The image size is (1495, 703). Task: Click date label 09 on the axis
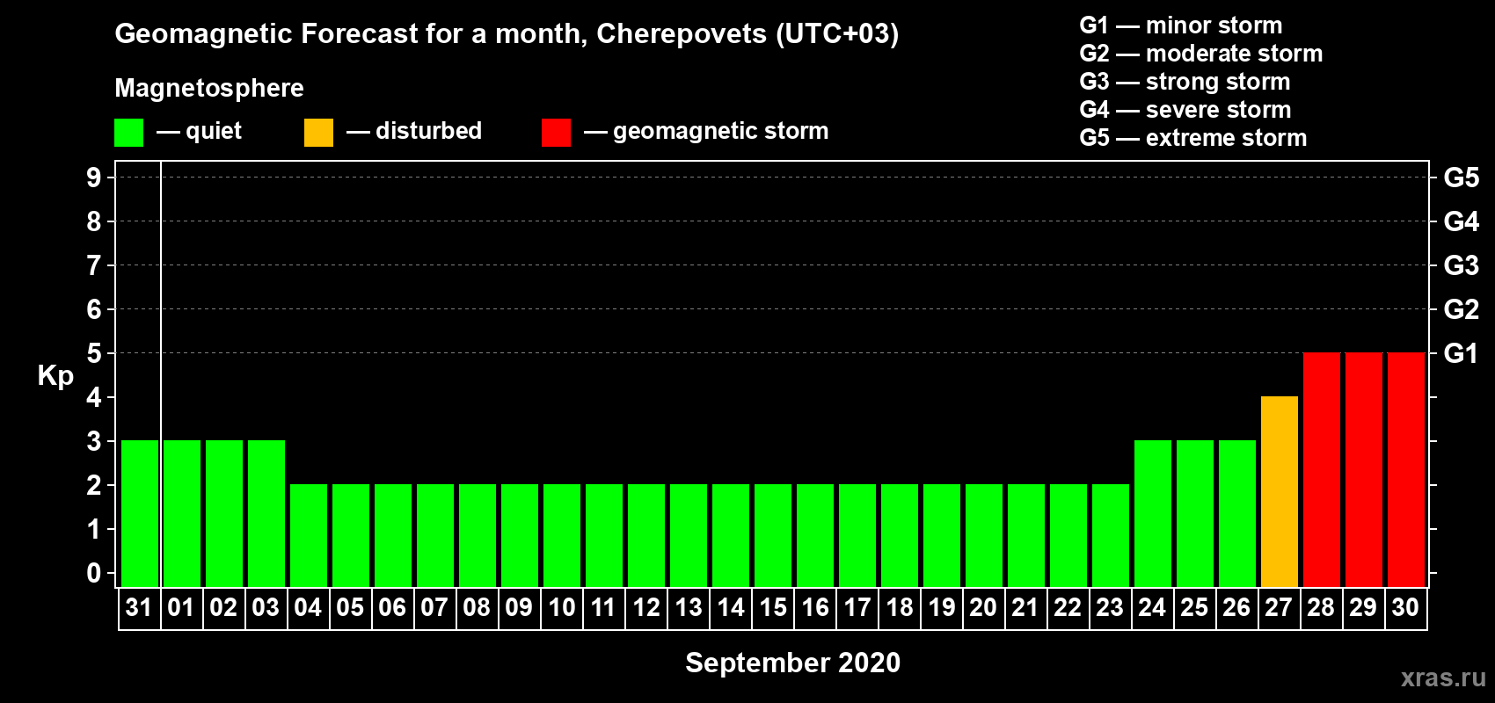[x=519, y=607]
